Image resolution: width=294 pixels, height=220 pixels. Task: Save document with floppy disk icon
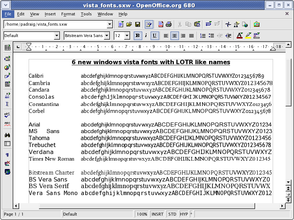click(x=137, y=24)
